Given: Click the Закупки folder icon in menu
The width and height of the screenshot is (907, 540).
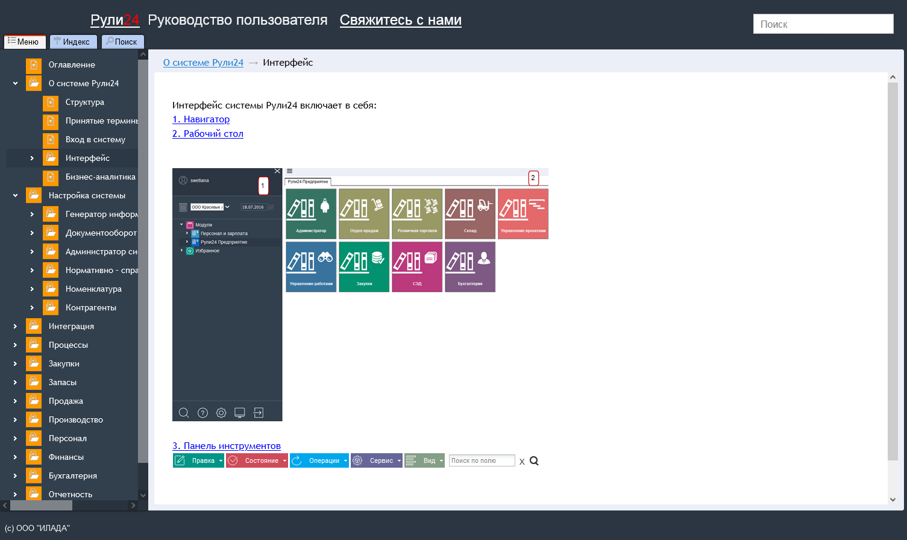Looking at the screenshot, I should point(34,363).
